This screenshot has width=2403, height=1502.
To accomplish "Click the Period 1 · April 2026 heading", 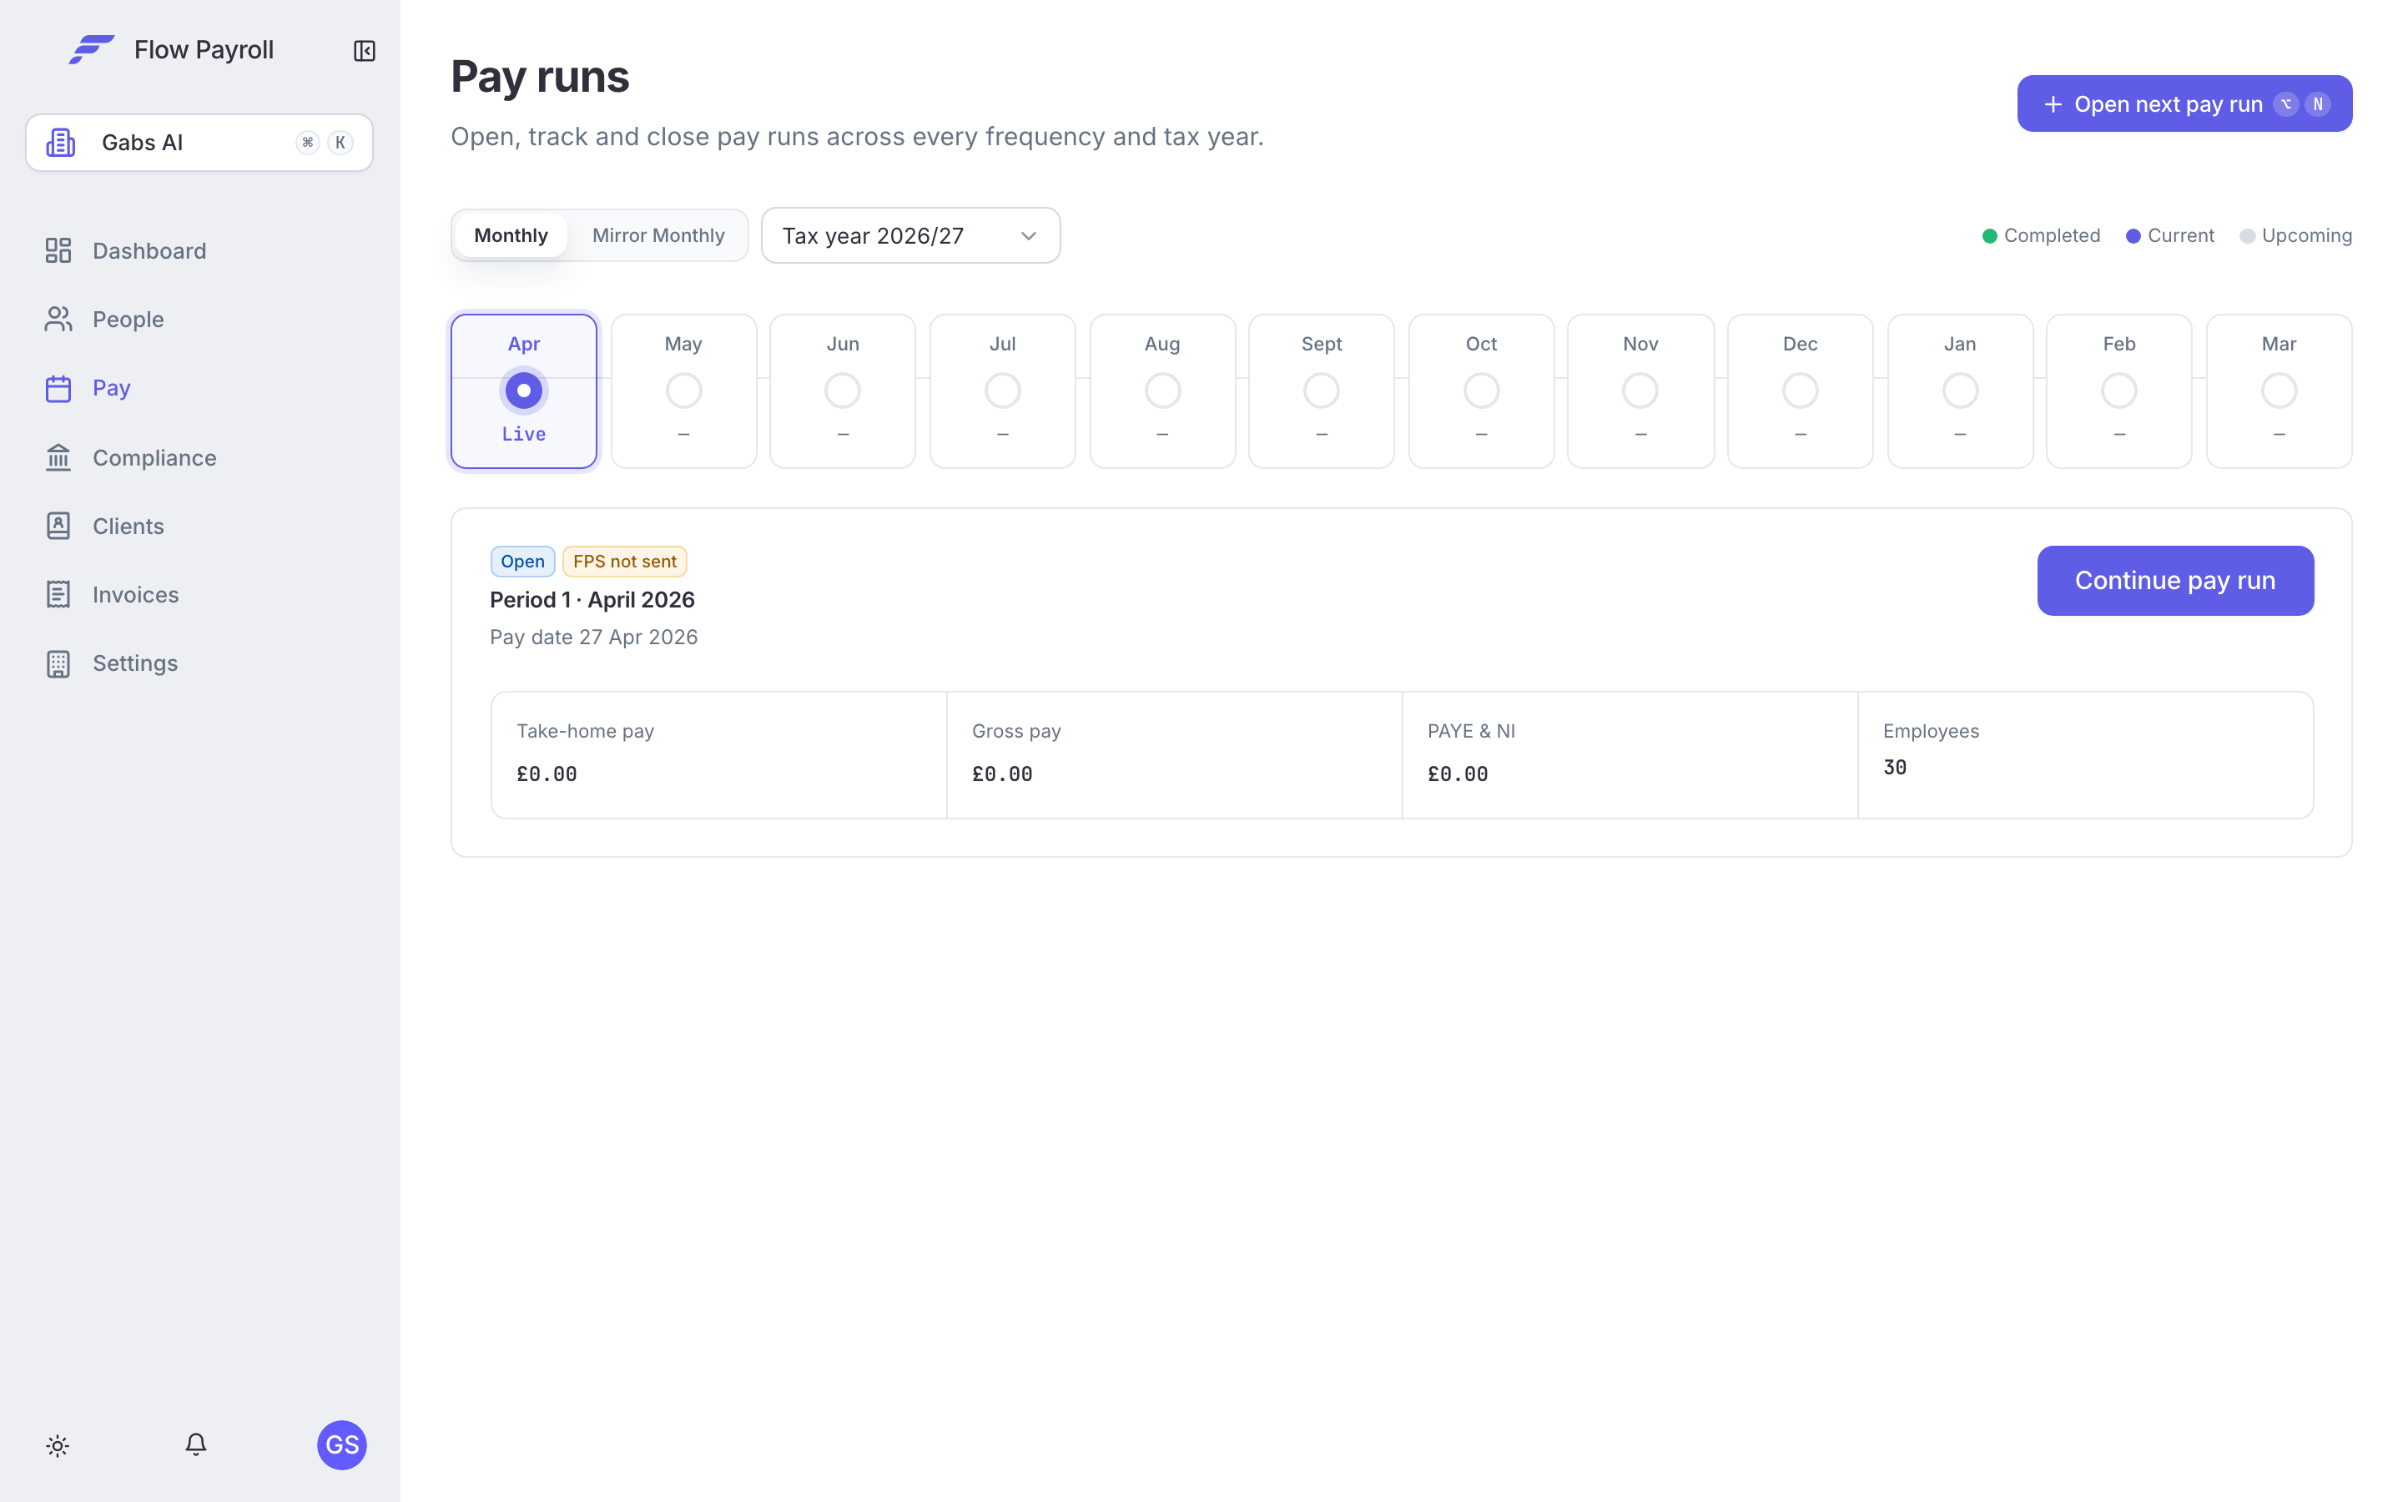I will tap(592, 600).
